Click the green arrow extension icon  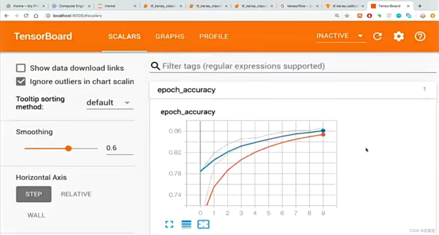click(x=379, y=16)
